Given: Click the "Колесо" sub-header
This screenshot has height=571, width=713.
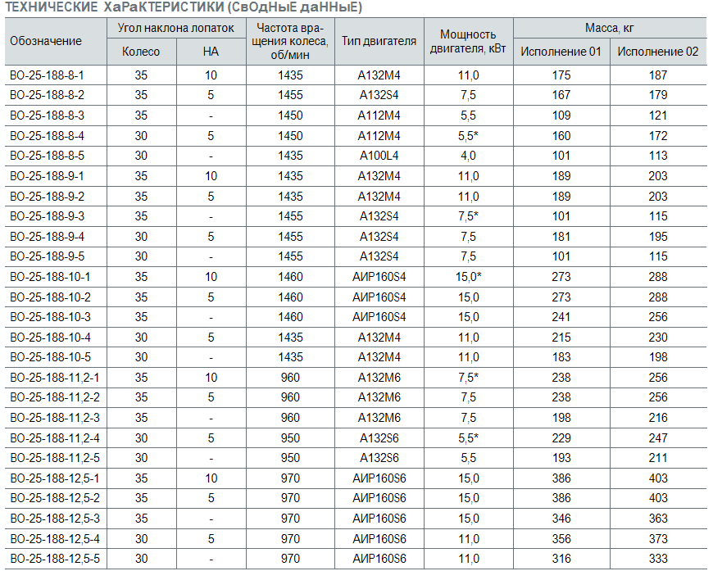Looking at the screenshot, I should 141,52.
